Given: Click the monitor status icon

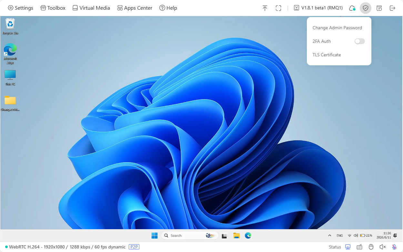Looking at the screenshot, I should pos(348,247).
